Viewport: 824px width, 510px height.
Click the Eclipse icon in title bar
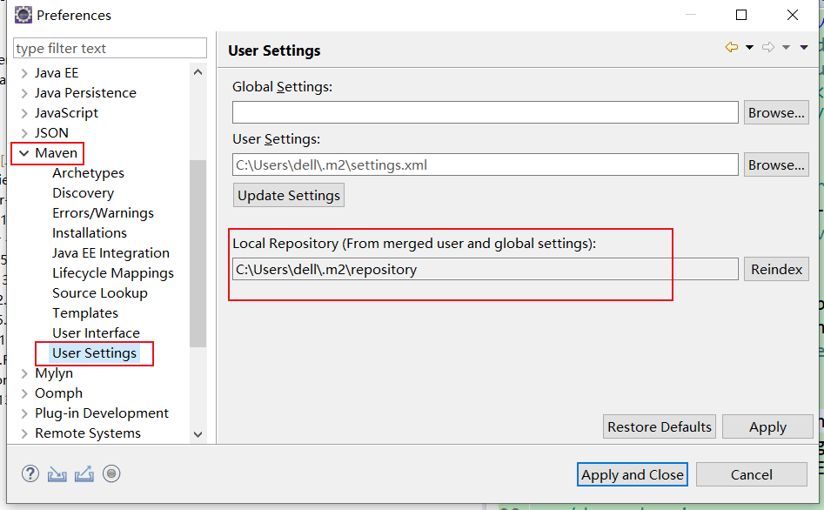pos(23,15)
